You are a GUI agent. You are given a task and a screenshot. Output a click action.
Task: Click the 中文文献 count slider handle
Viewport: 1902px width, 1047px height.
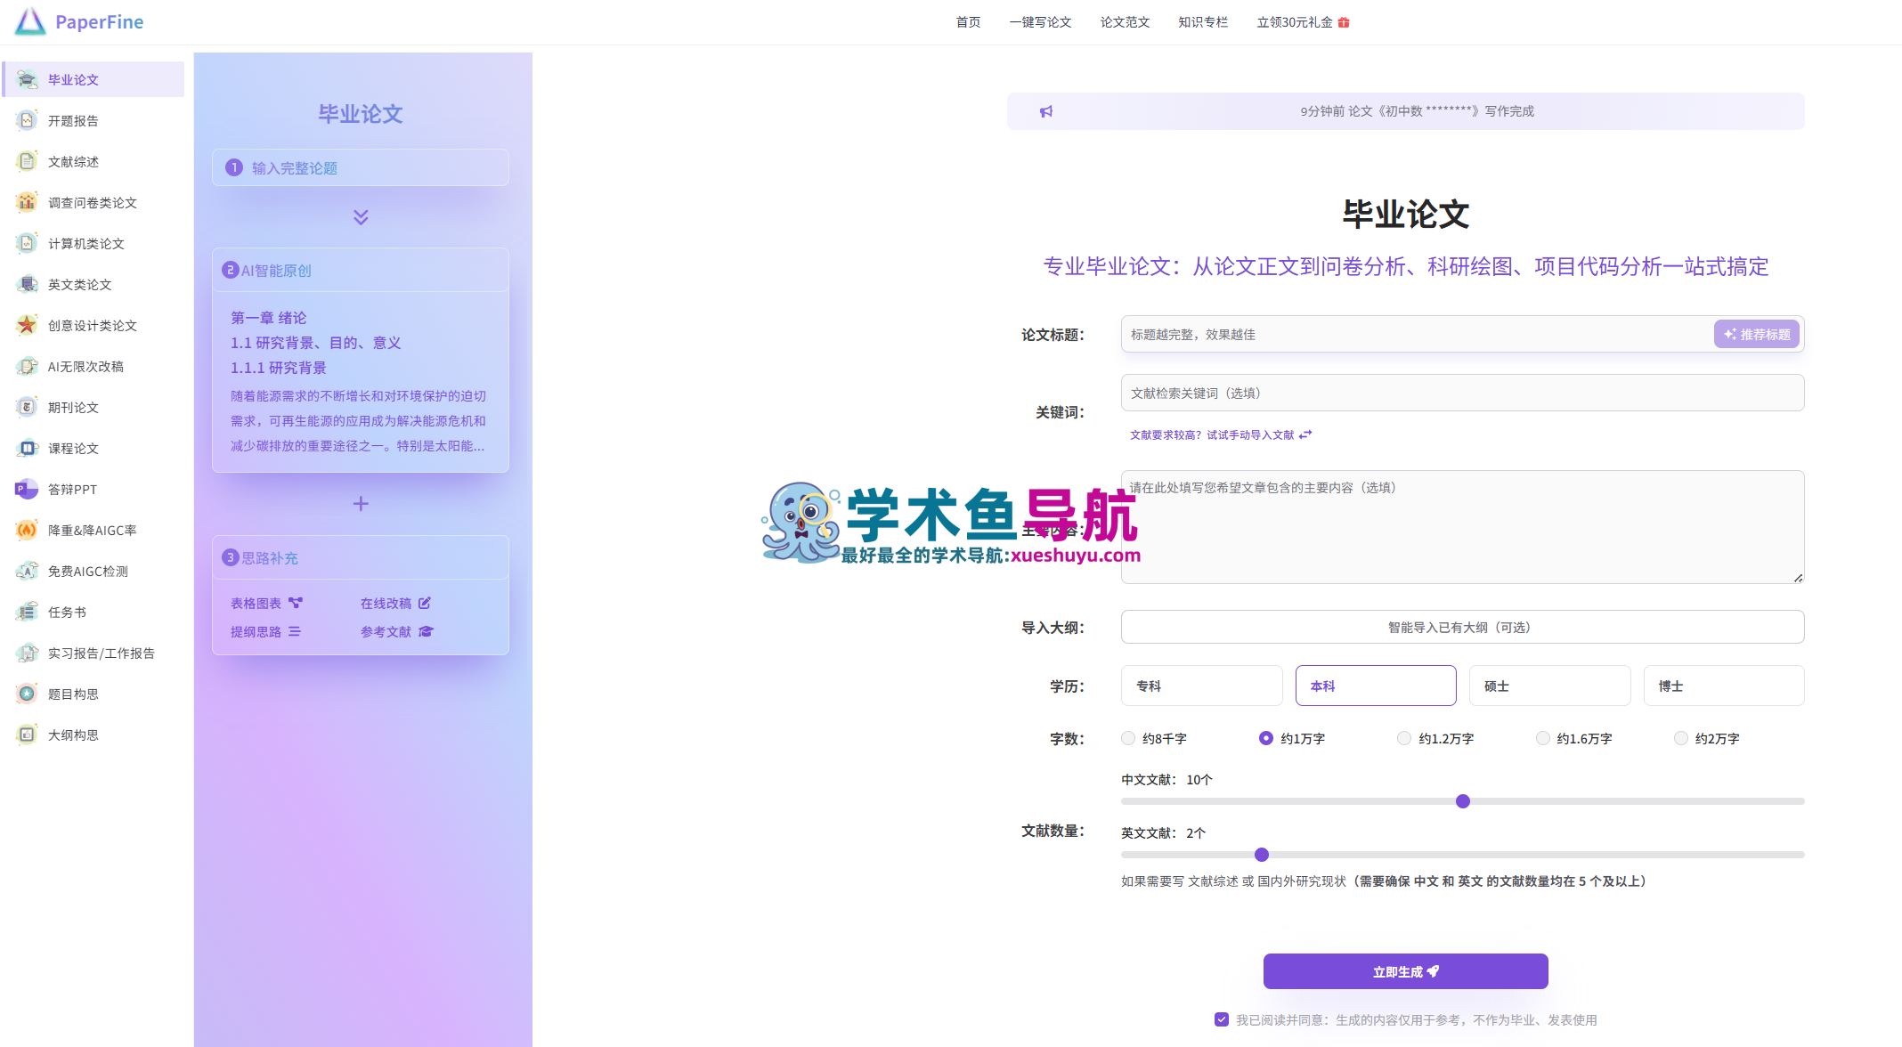point(1463,801)
